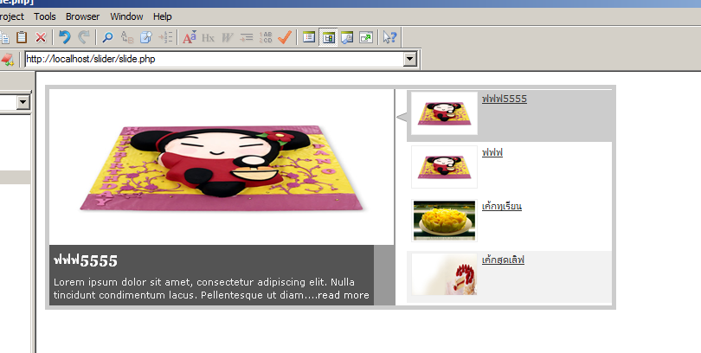Click the find-in-files document magnifier icon
701x353 pixels.
(x=146, y=37)
